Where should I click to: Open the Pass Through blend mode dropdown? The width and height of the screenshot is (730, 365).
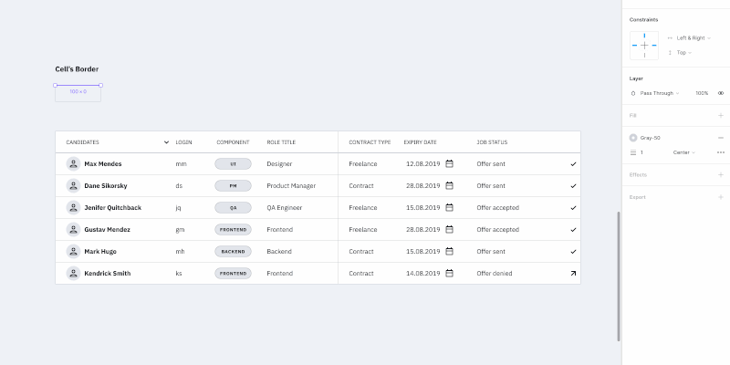pos(659,93)
